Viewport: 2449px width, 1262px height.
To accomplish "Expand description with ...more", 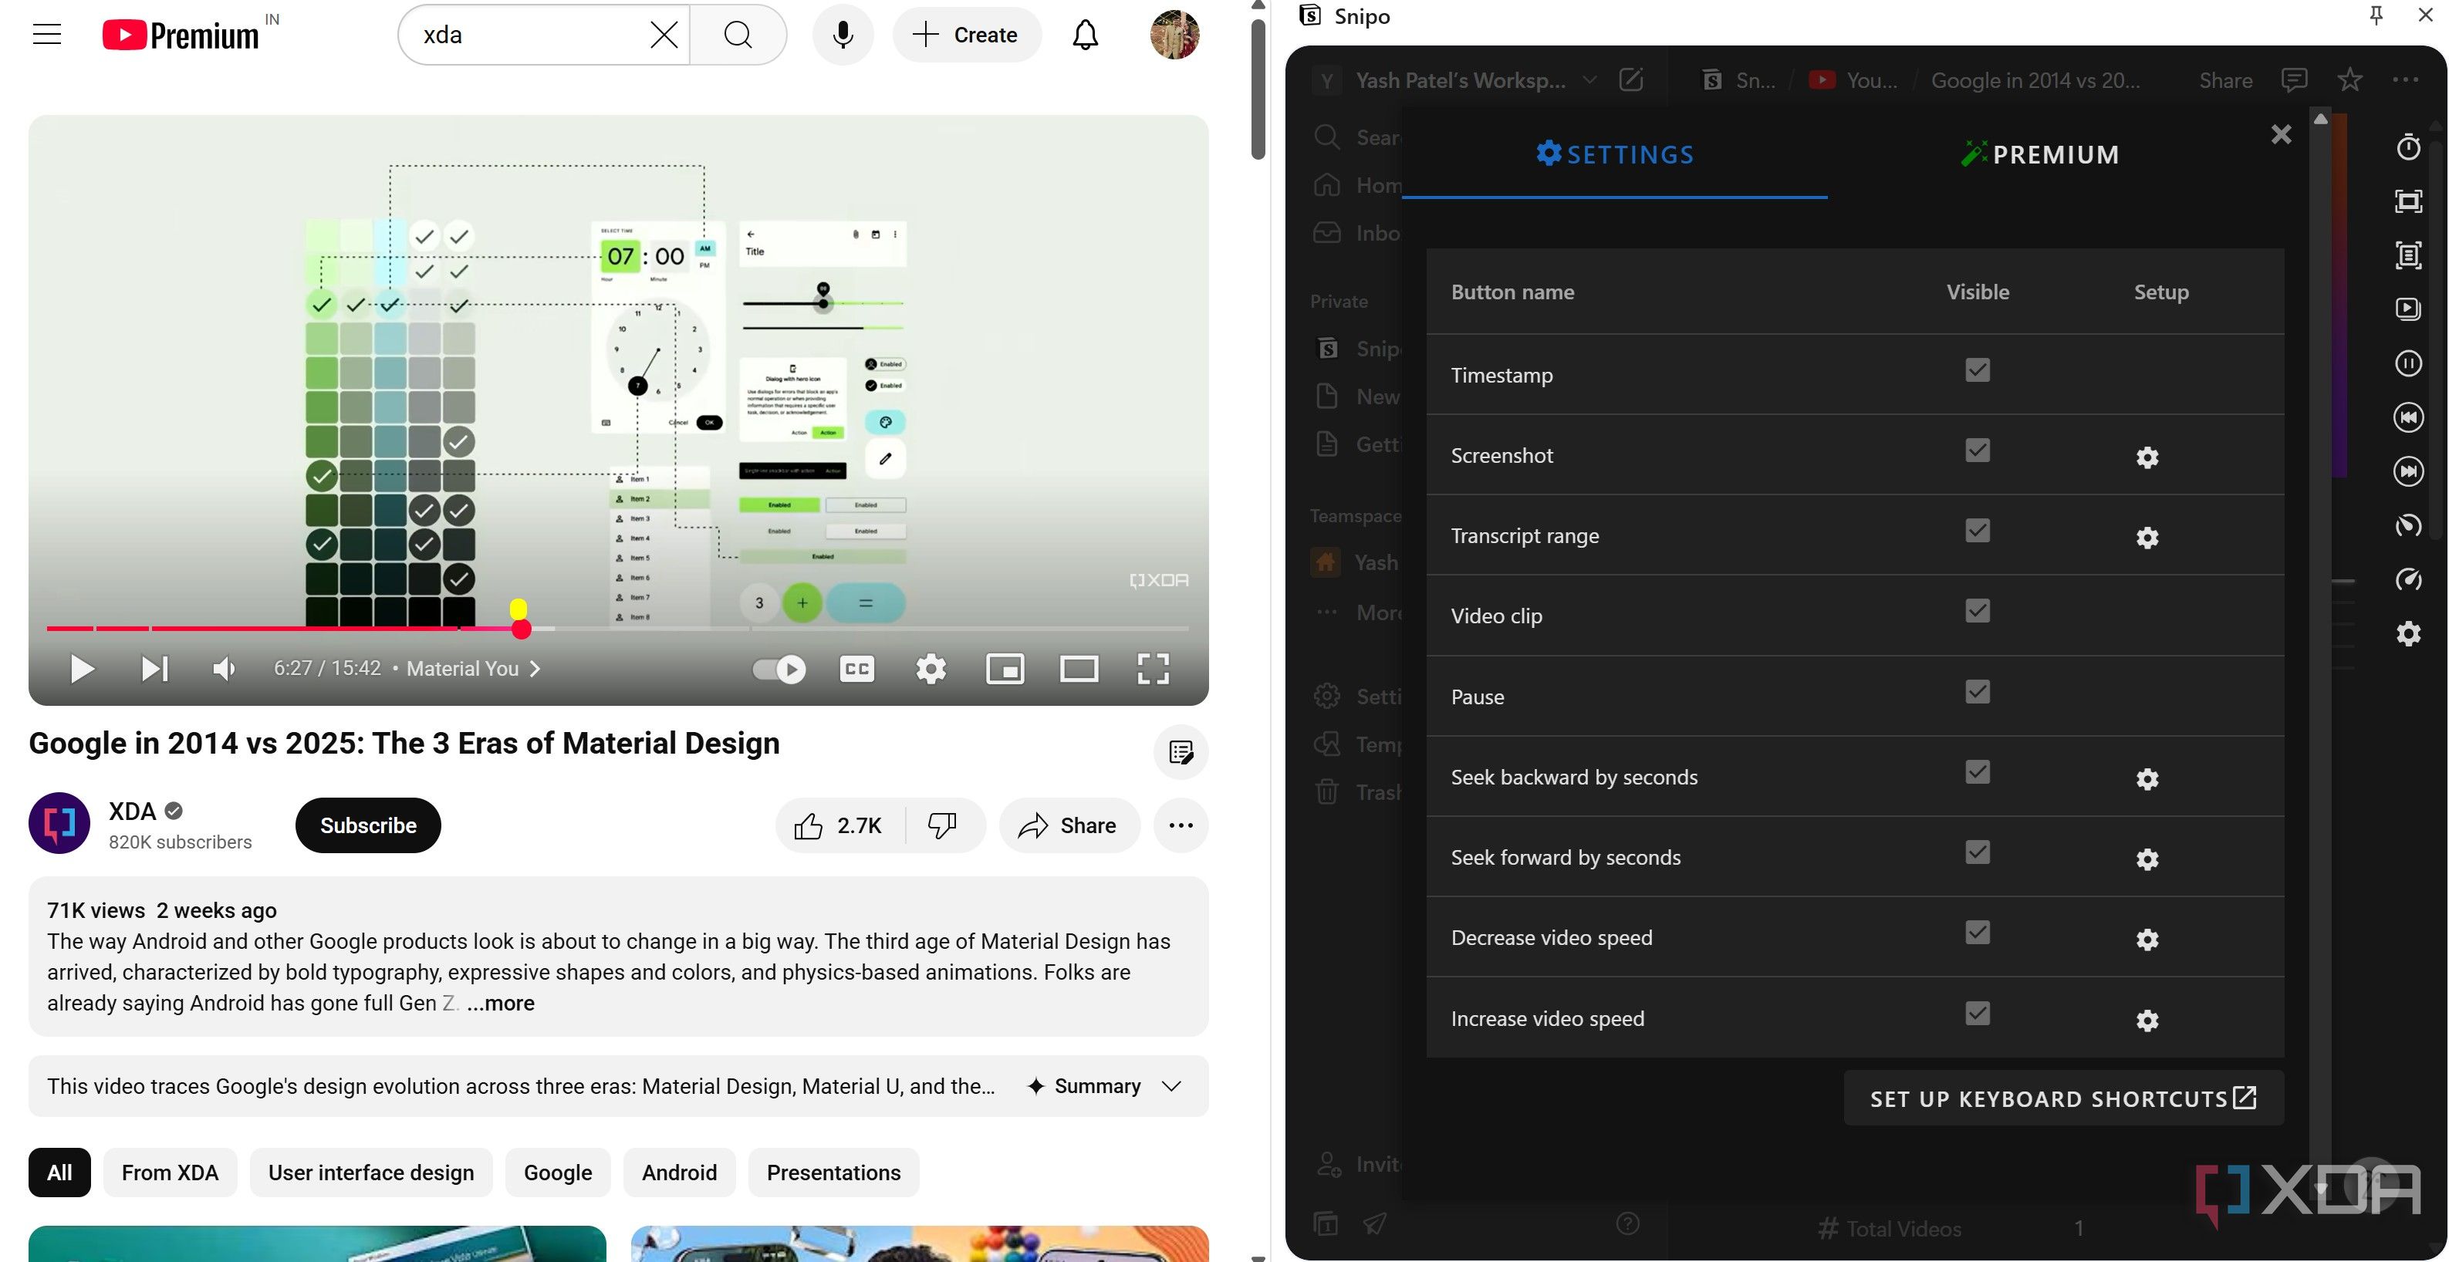I will click(x=500, y=1004).
